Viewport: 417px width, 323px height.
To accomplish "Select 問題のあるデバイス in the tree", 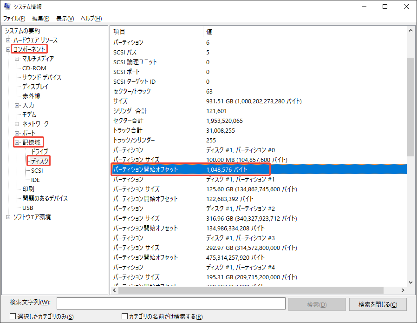I will point(45,199).
